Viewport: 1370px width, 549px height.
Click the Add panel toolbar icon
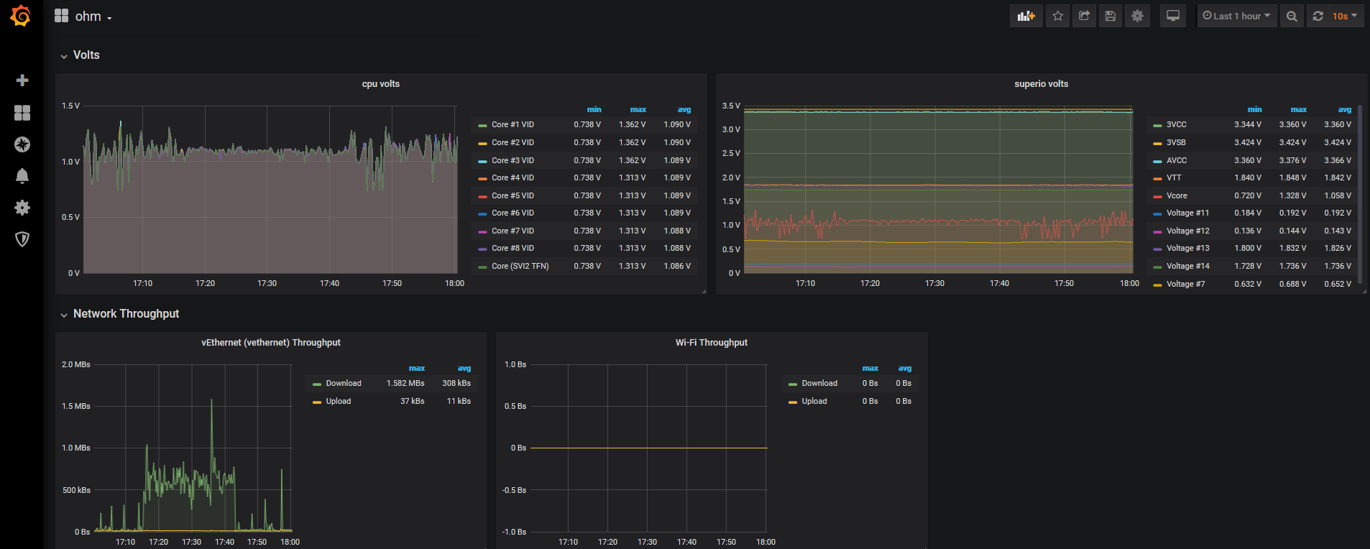point(1026,16)
